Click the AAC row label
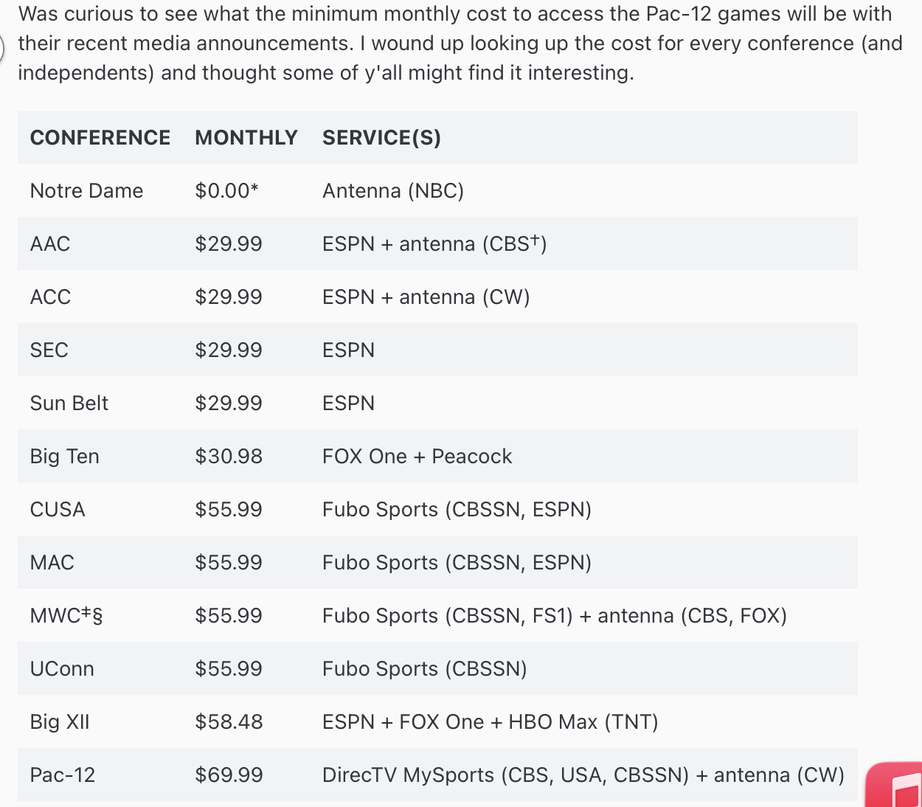 50,244
